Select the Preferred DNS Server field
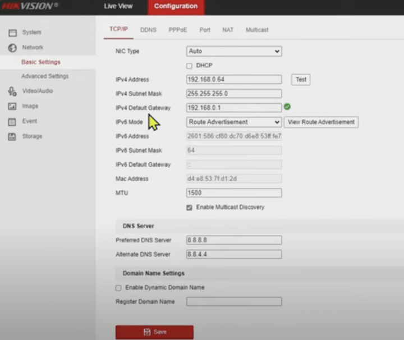The height and width of the screenshot is (340, 404). pos(233,240)
